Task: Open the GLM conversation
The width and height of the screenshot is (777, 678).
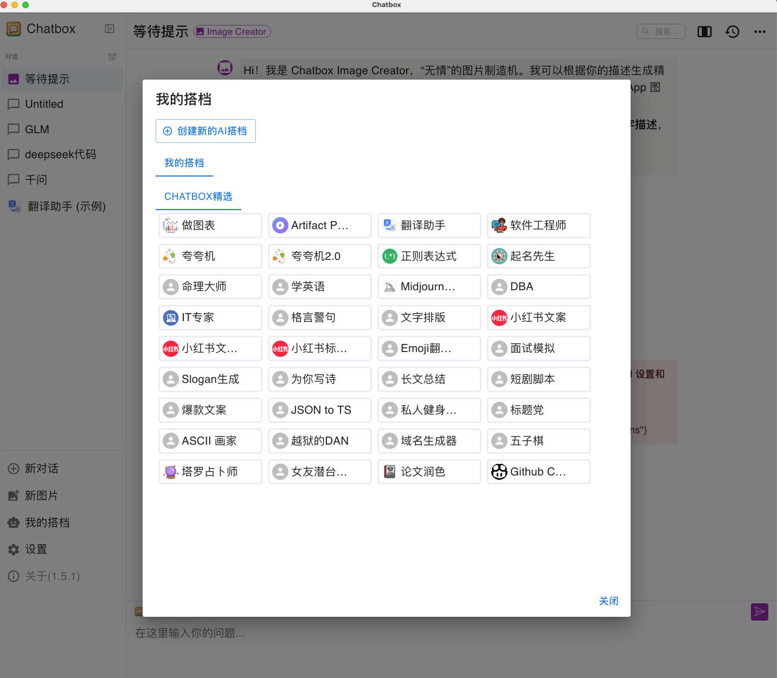Action: click(x=62, y=129)
